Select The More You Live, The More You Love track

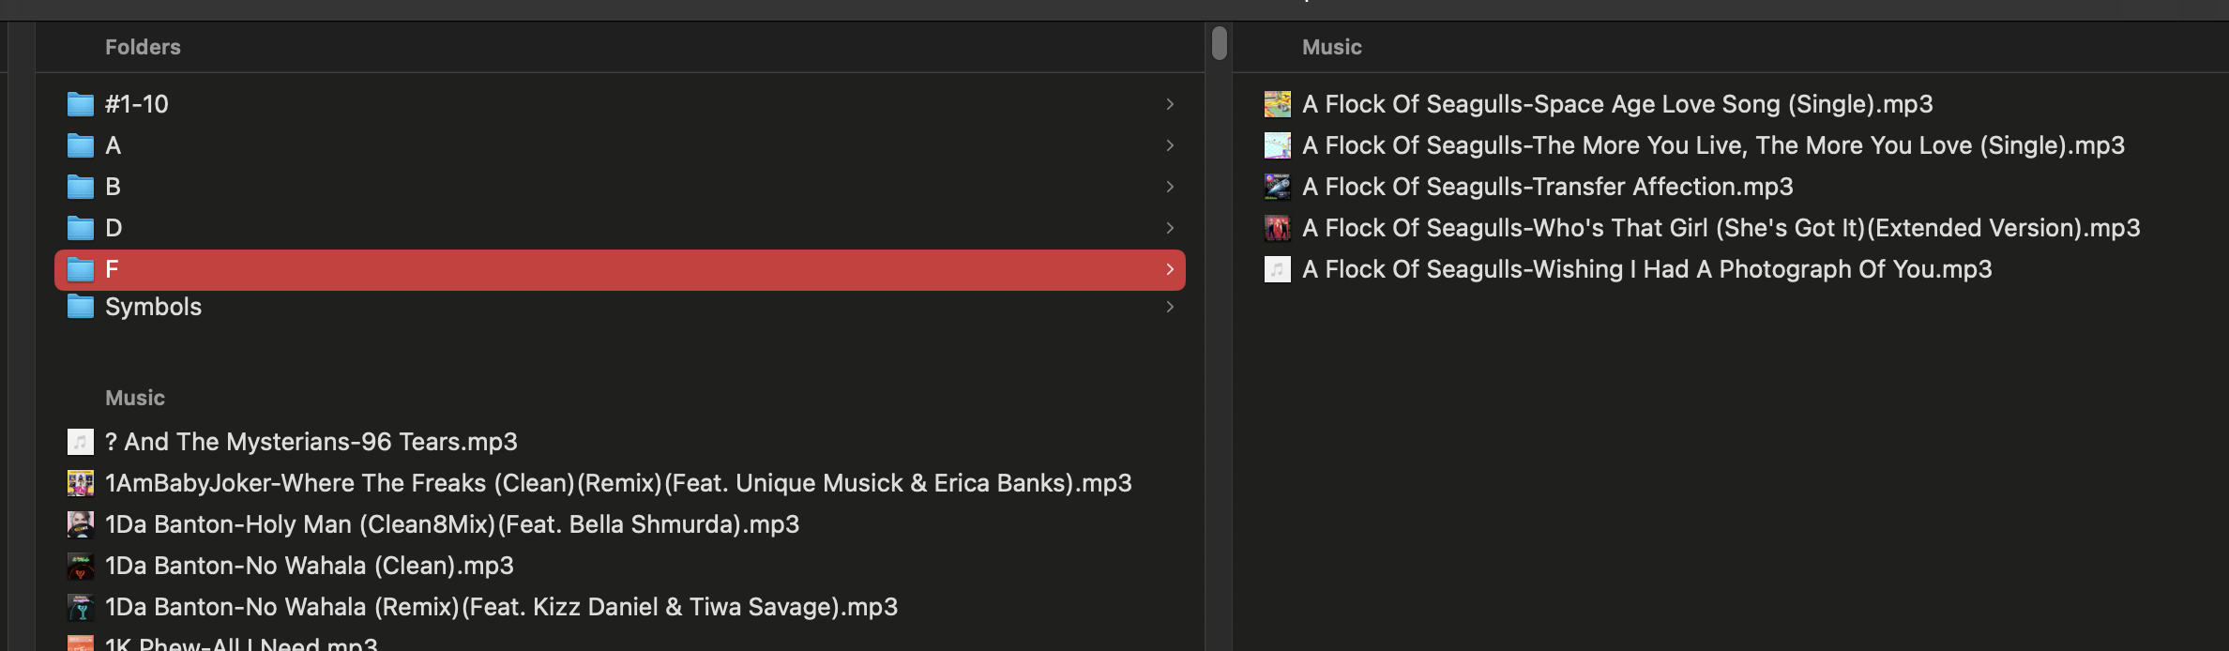[x=1713, y=145]
